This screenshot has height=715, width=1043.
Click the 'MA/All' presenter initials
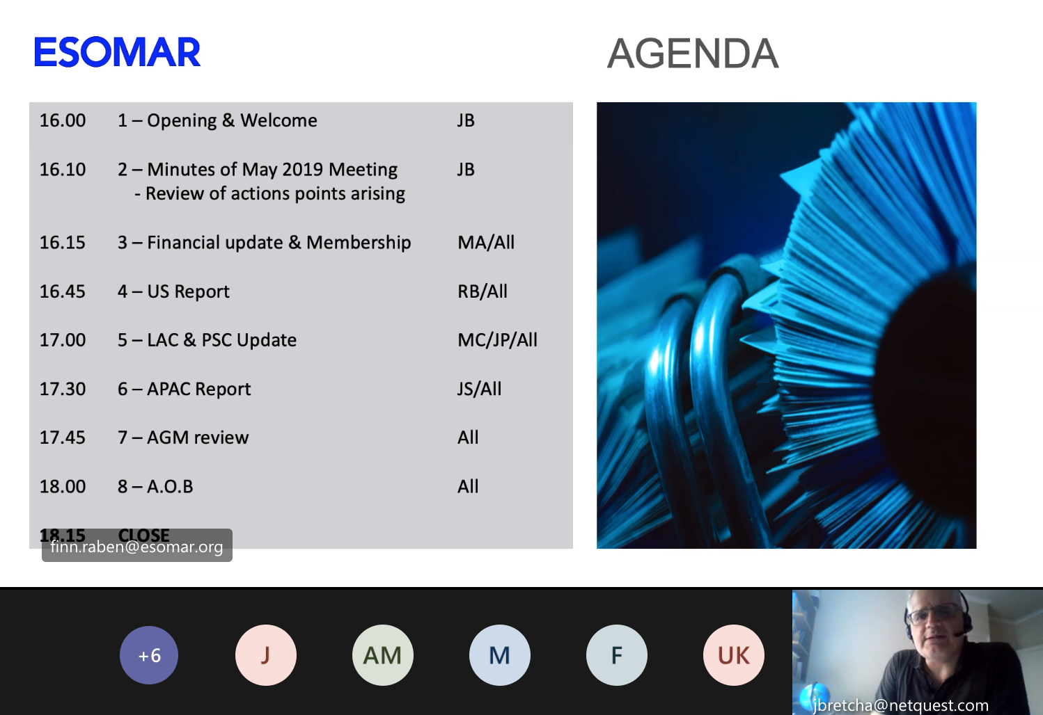pos(486,243)
